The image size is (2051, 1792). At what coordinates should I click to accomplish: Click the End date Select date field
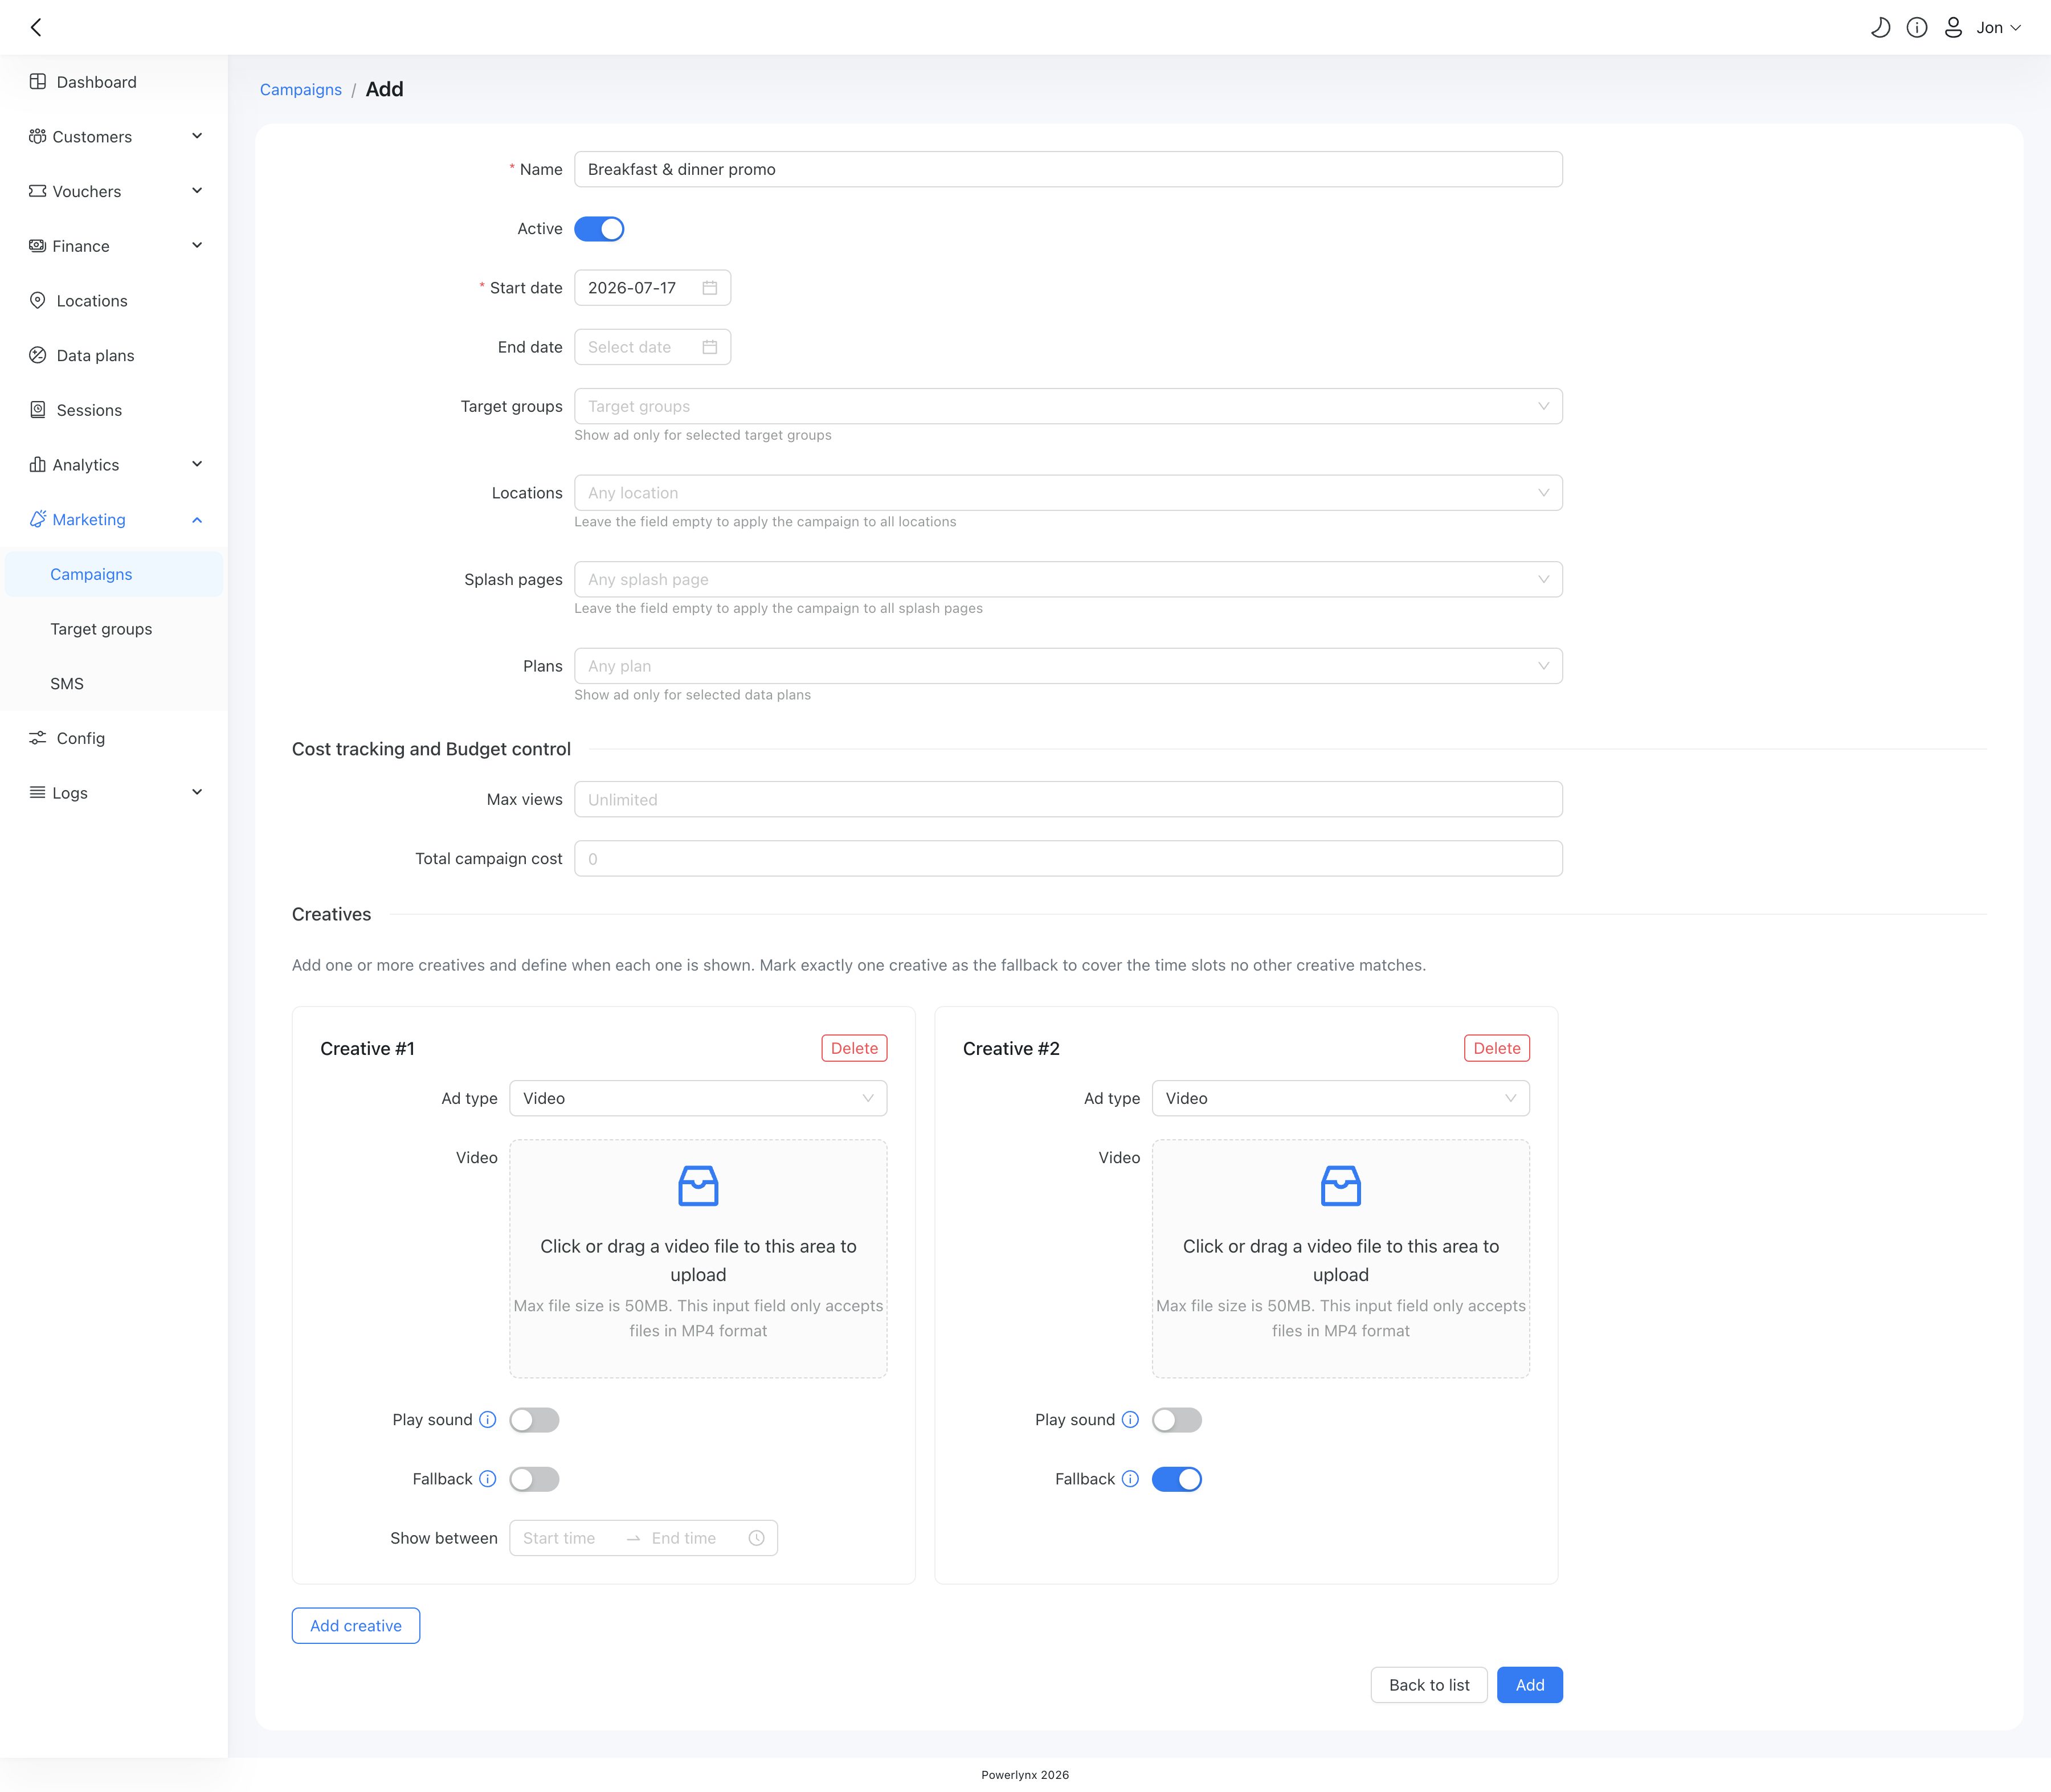653,347
